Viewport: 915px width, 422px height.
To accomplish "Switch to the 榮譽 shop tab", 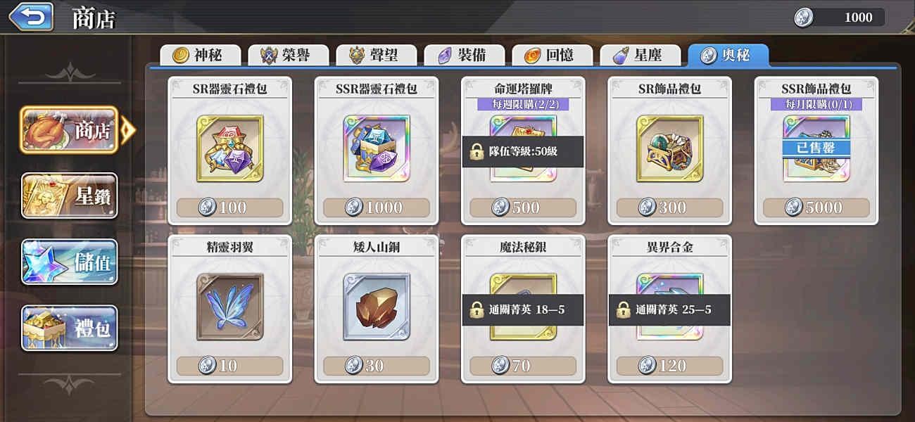I will (289, 55).
